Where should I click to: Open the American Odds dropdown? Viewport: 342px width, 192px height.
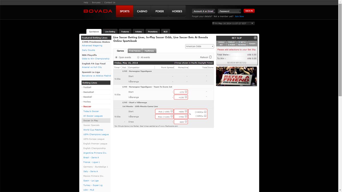click(199, 46)
